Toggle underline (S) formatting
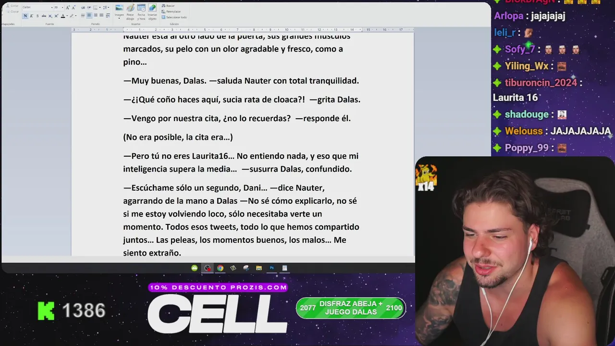 pos(37,16)
